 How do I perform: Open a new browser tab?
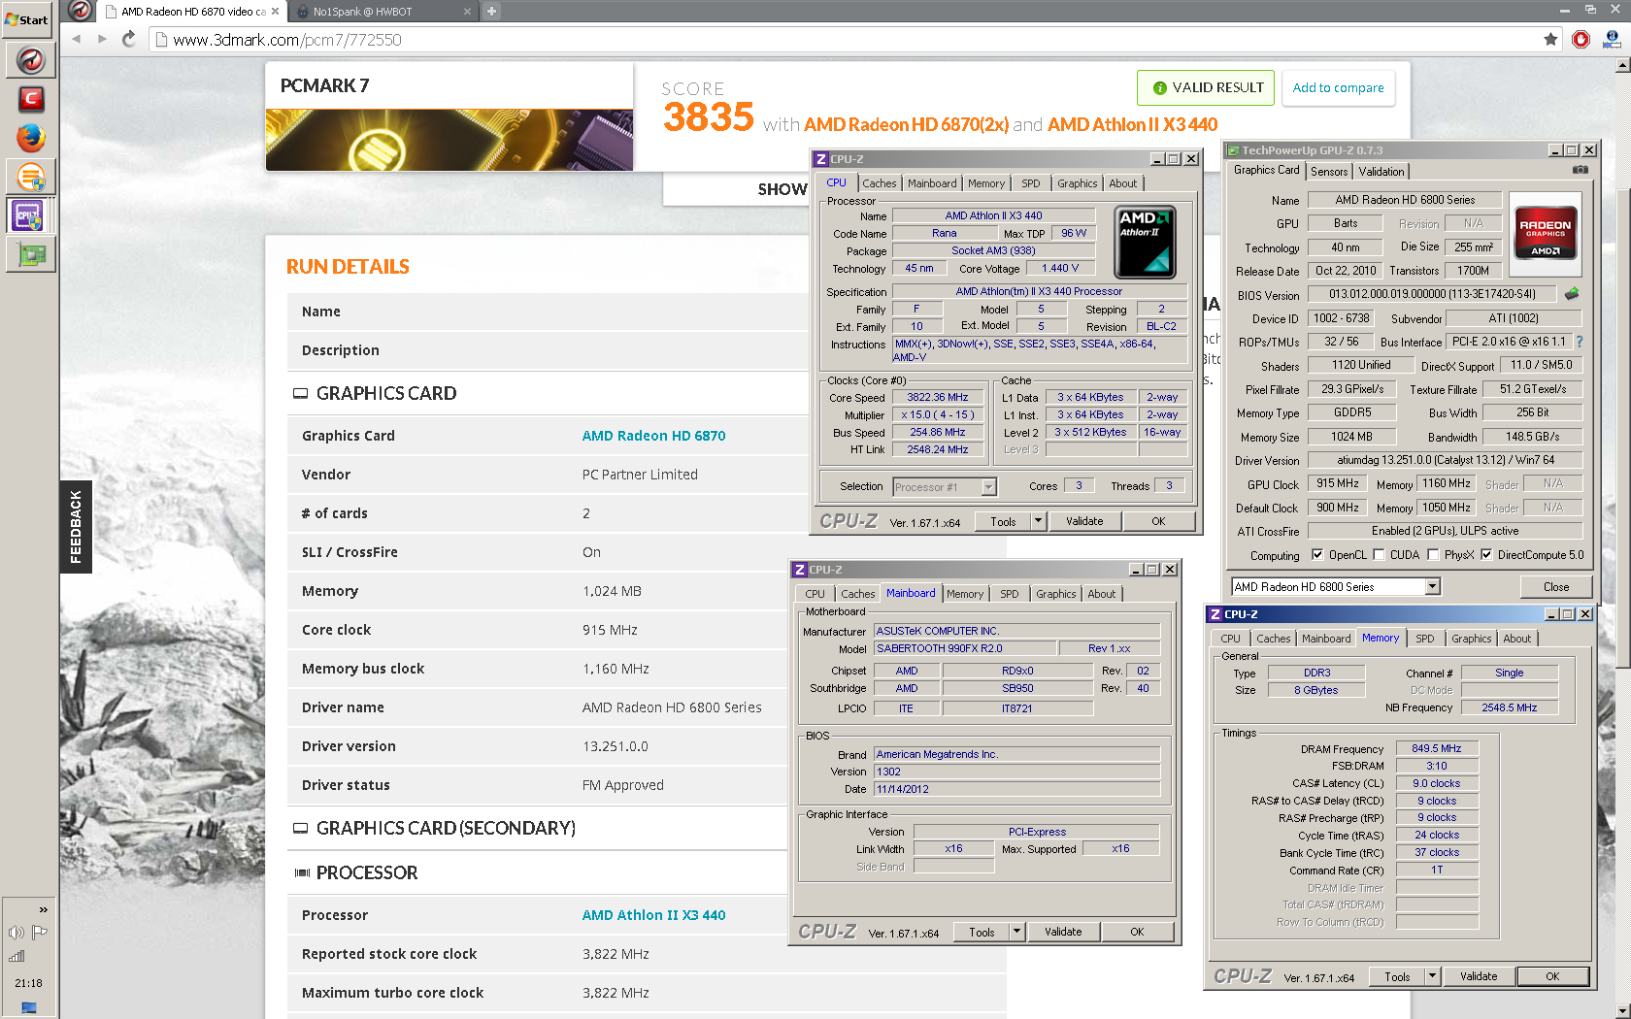491,12
